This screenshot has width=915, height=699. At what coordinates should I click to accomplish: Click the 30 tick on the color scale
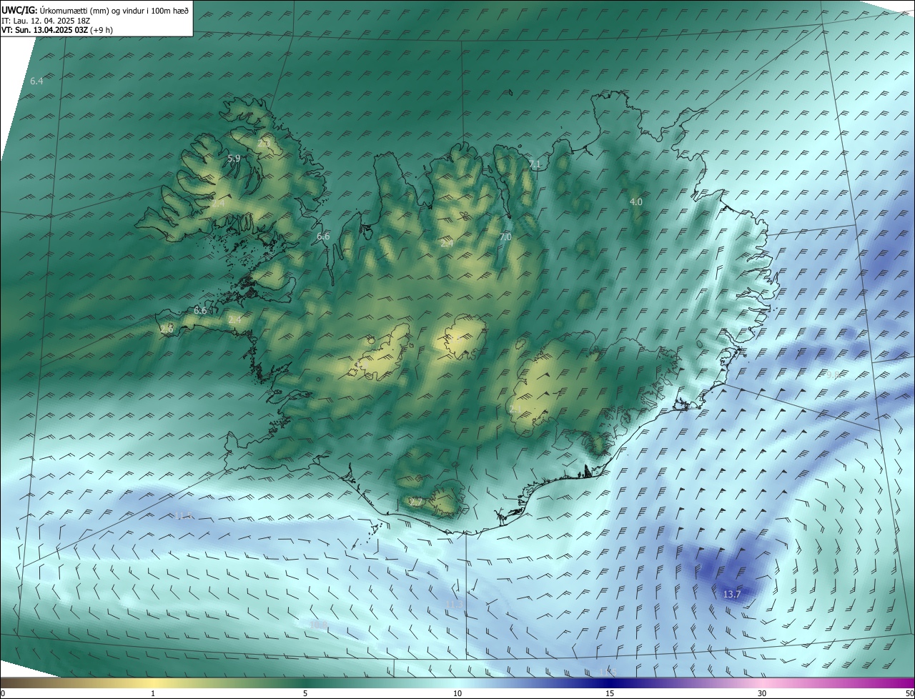762,693
